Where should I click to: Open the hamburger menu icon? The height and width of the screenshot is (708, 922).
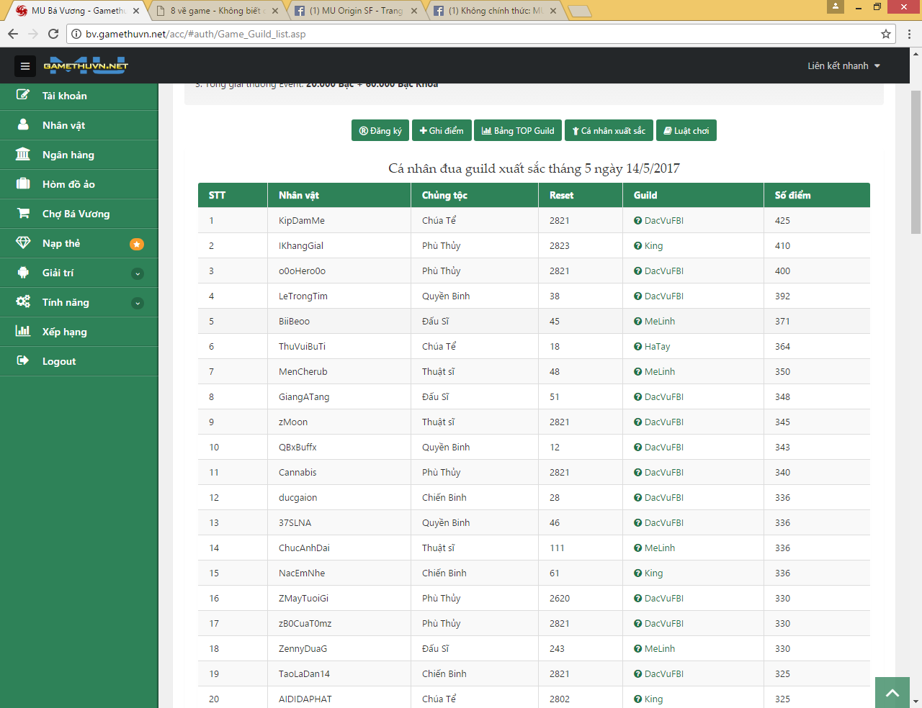click(x=24, y=66)
